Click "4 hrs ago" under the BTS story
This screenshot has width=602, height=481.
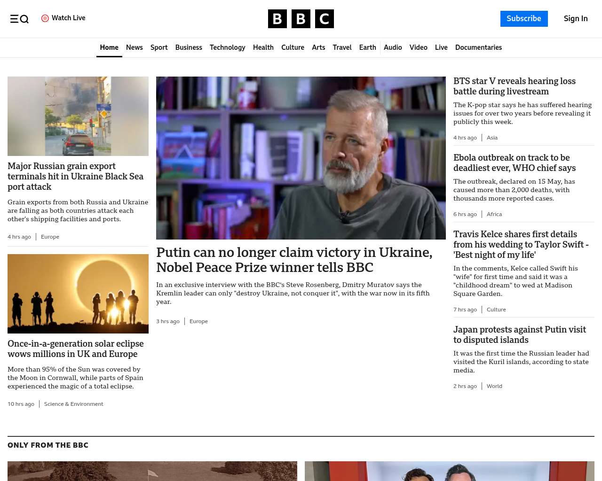465,138
